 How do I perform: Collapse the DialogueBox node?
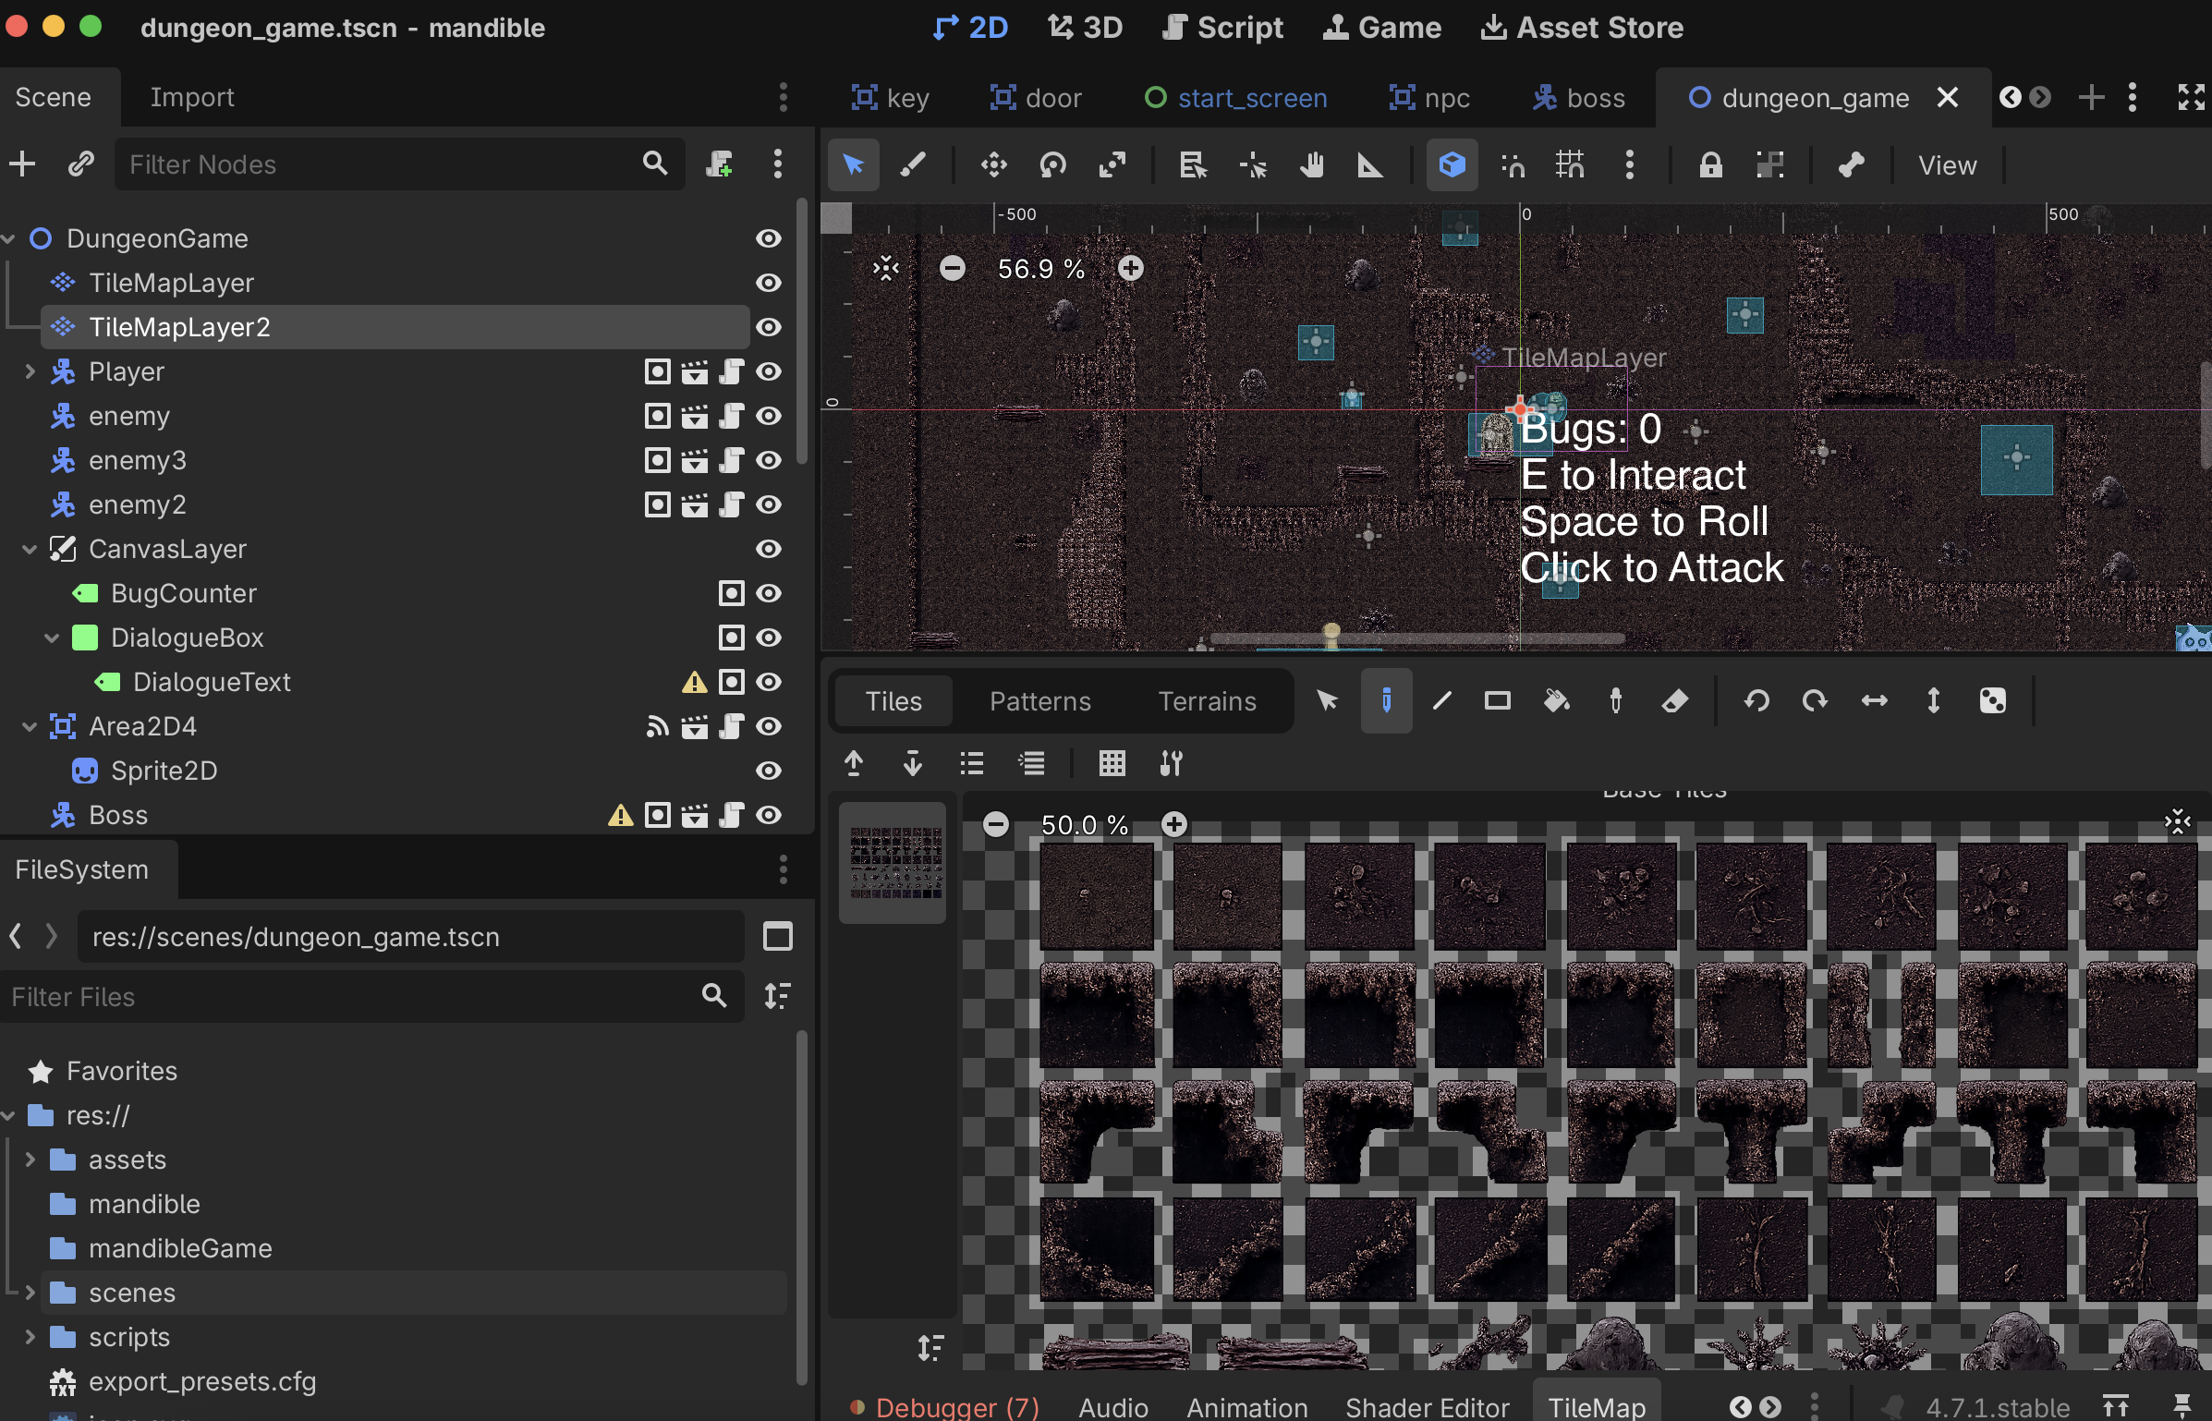tap(52, 638)
